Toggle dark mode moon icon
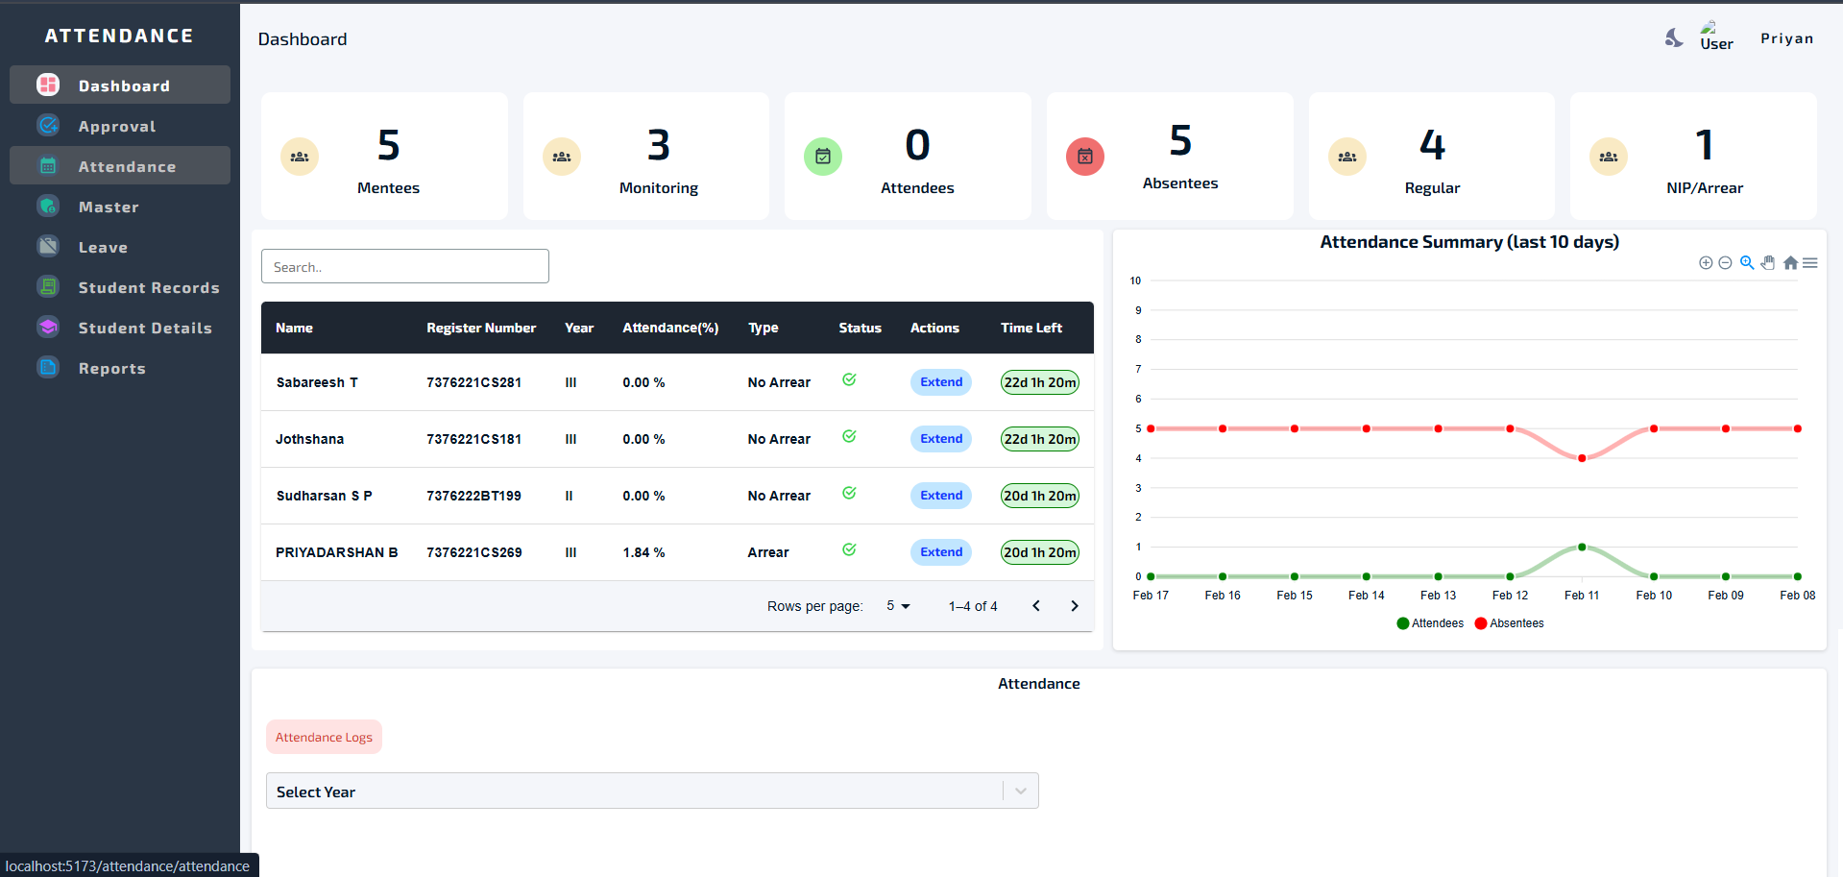Image resolution: width=1843 pixels, height=877 pixels. 1674,37
